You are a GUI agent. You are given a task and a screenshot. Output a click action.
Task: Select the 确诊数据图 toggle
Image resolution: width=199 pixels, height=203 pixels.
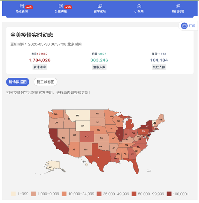[18, 82]
